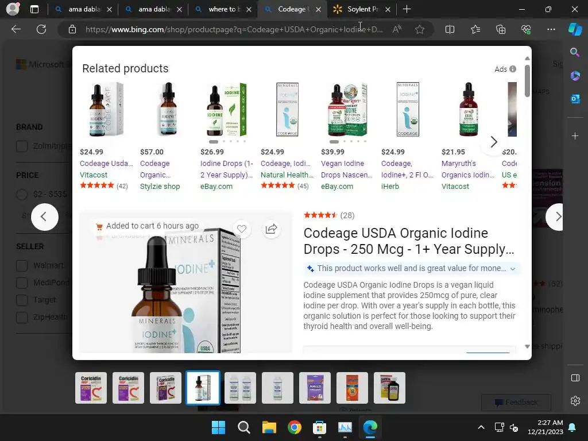The height and width of the screenshot is (441, 588).
Task: Tick the Zolmitriptan brand checkbox
Action: [22, 146]
